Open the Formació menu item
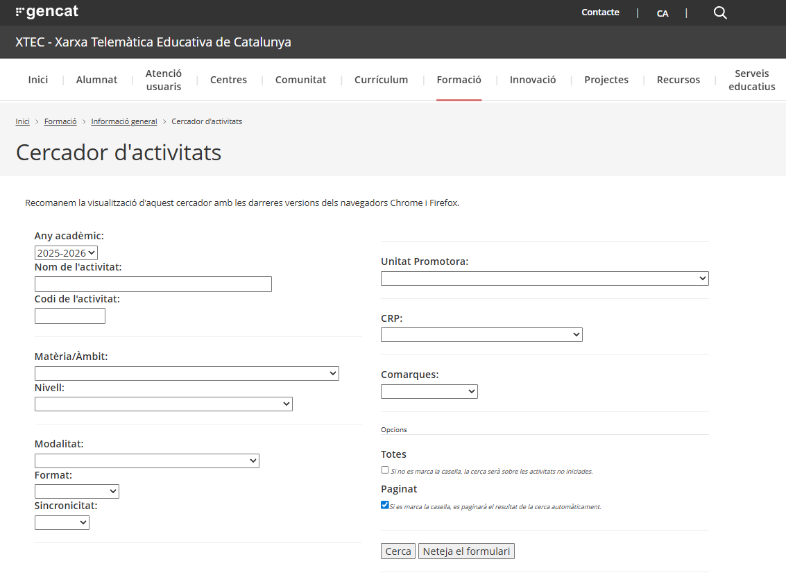Screen dimensions: 786x575 point(459,80)
